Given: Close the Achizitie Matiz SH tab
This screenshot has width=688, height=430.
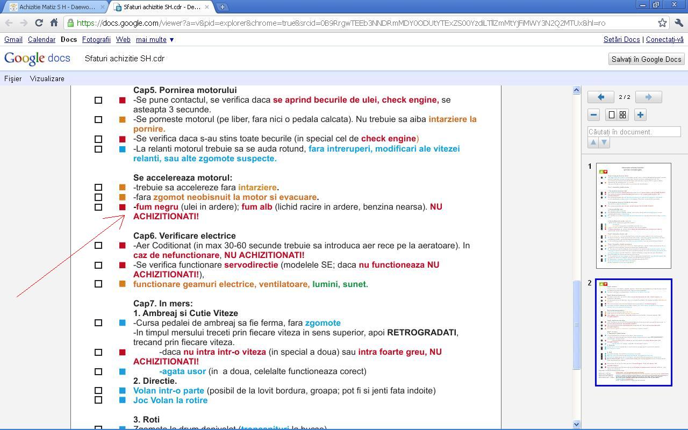Looking at the screenshot, I should click(x=103, y=7).
